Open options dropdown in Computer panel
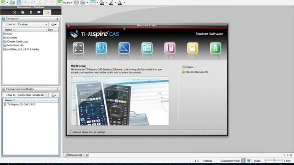Screen dimensions: 294x165 (54, 24)
